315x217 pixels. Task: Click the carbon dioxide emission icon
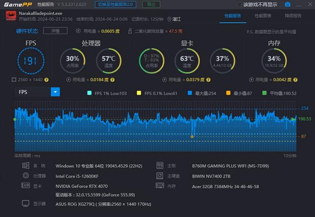[130, 31]
